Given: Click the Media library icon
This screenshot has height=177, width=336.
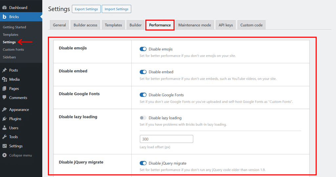Looking at the screenshot, I should tap(5, 79).
